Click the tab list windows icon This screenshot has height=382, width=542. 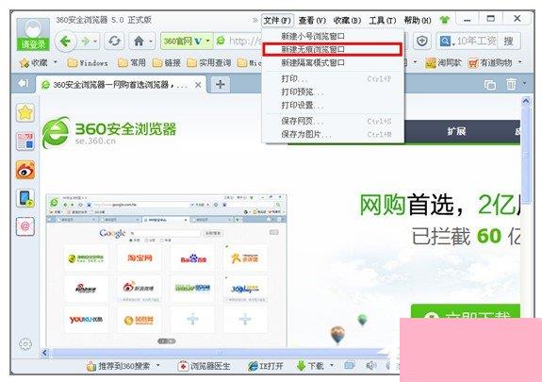[x=489, y=84]
